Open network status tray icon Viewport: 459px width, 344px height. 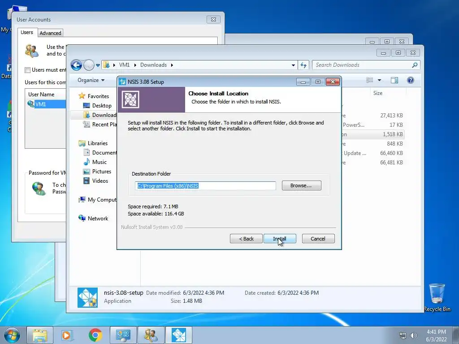click(403, 335)
